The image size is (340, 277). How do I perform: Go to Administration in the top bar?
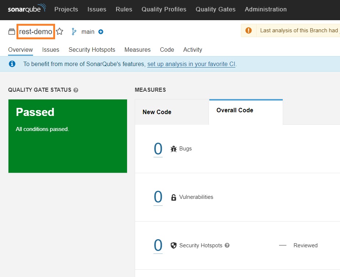[265, 9]
